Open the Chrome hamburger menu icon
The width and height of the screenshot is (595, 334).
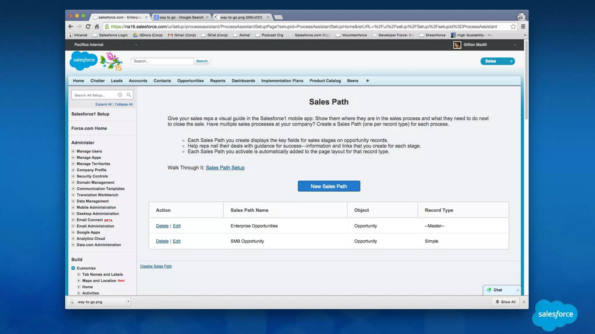523,26
